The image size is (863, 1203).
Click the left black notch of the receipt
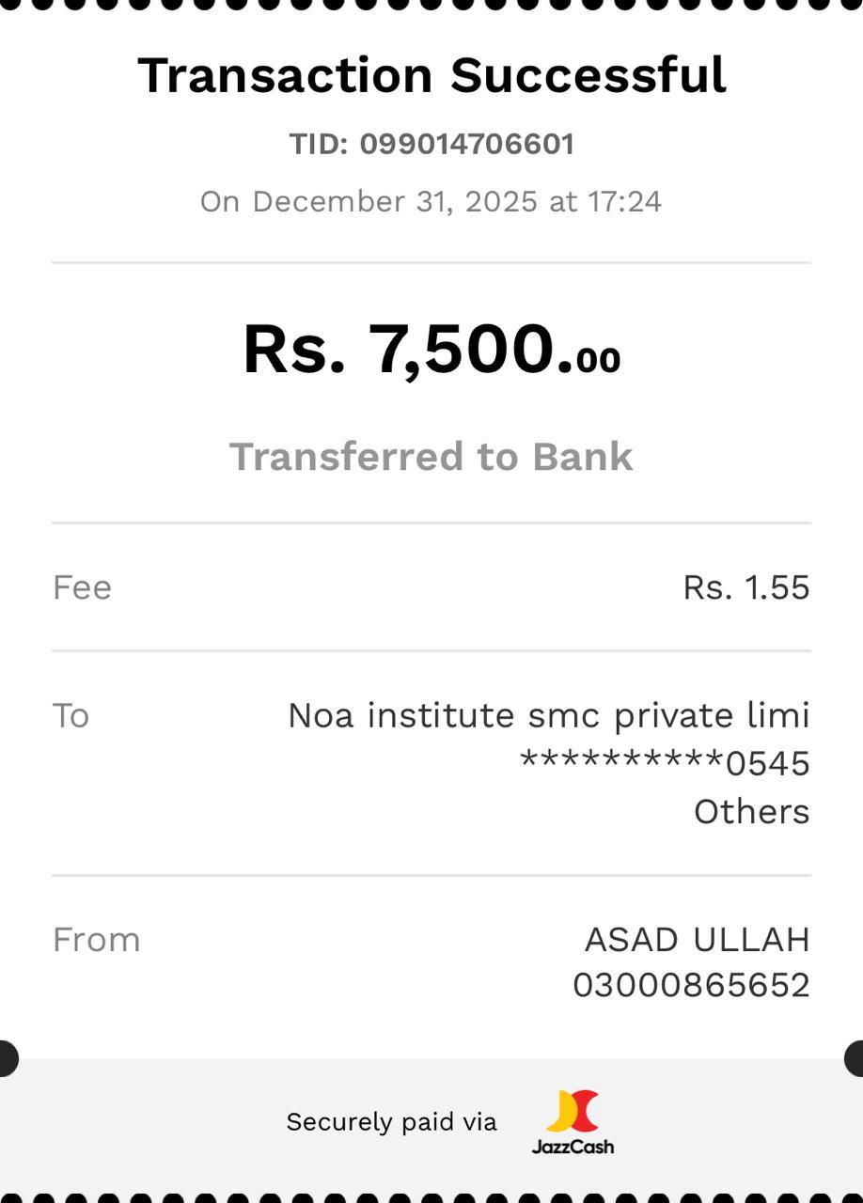tap(6, 1058)
